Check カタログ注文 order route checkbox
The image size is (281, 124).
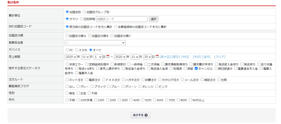click(160, 79)
